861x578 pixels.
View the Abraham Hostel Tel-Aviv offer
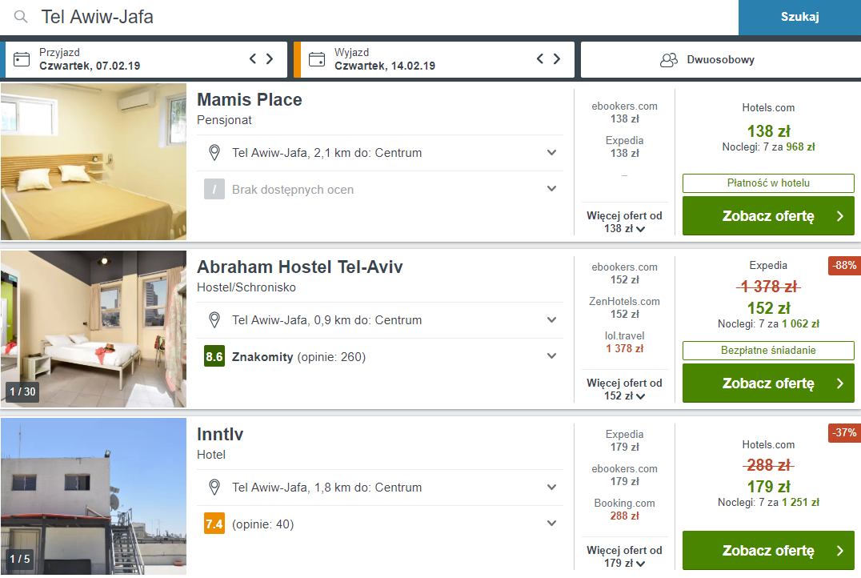pos(768,383)
